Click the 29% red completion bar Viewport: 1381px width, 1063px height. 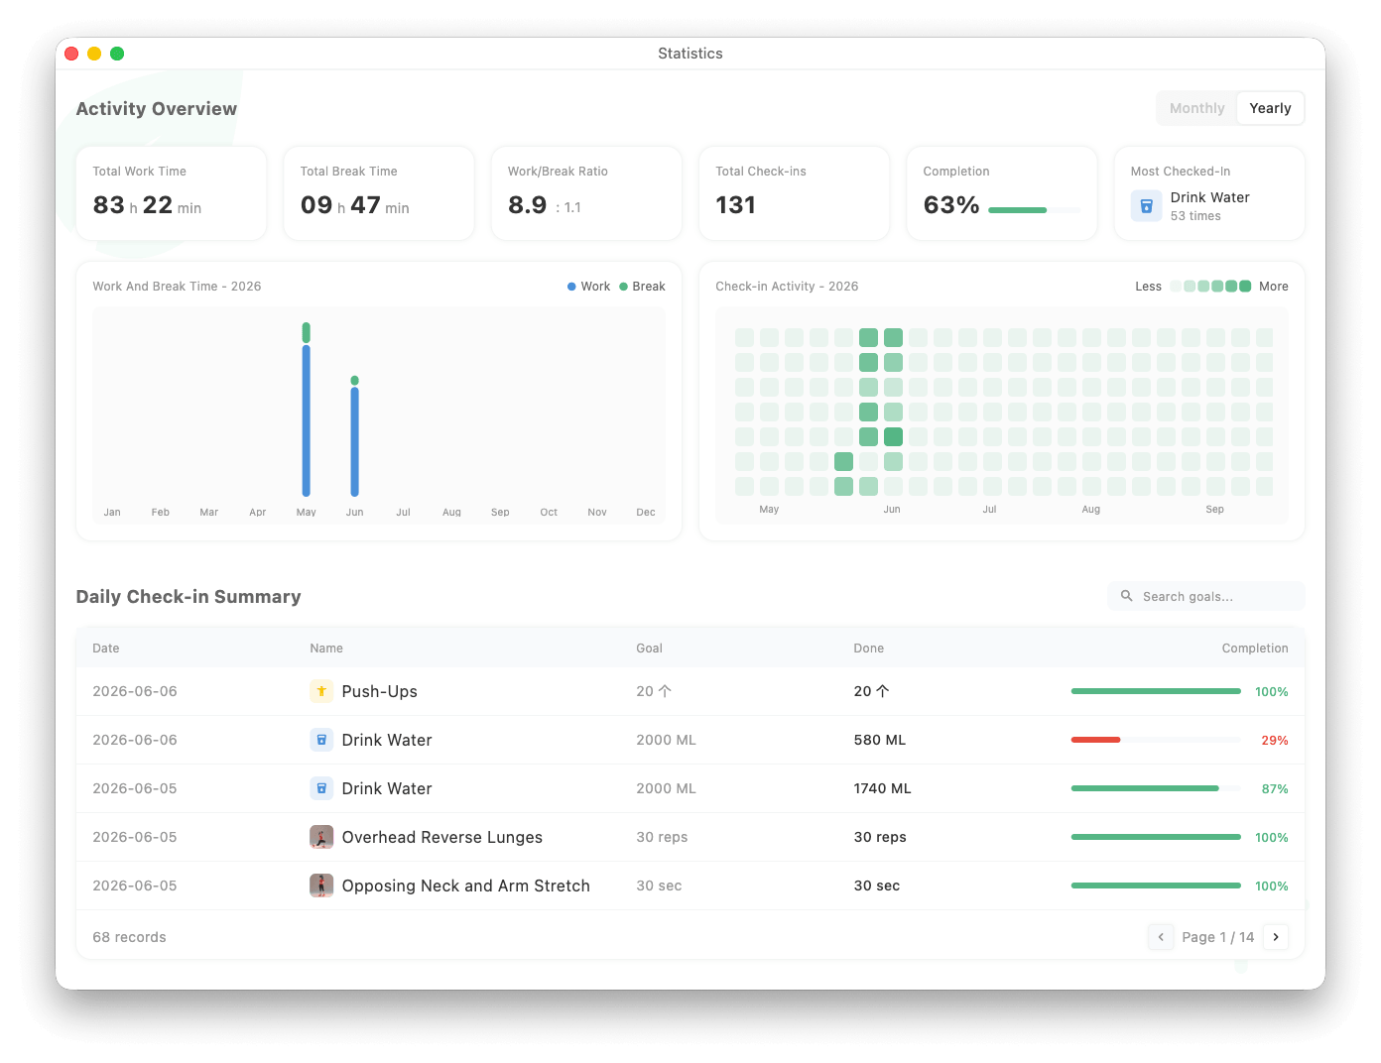[x=1095, y=740]
